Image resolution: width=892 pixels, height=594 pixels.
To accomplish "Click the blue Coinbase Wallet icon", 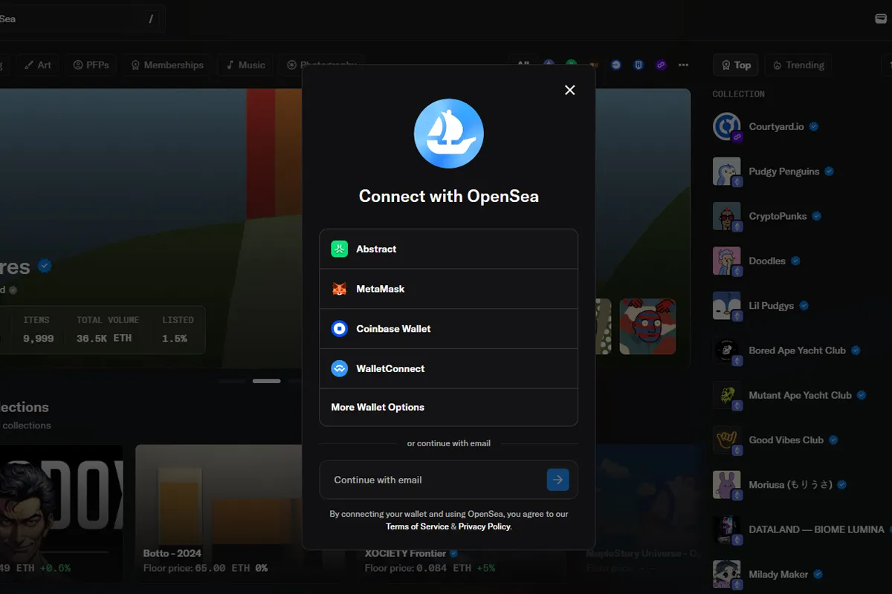I will tap(340, 328).
